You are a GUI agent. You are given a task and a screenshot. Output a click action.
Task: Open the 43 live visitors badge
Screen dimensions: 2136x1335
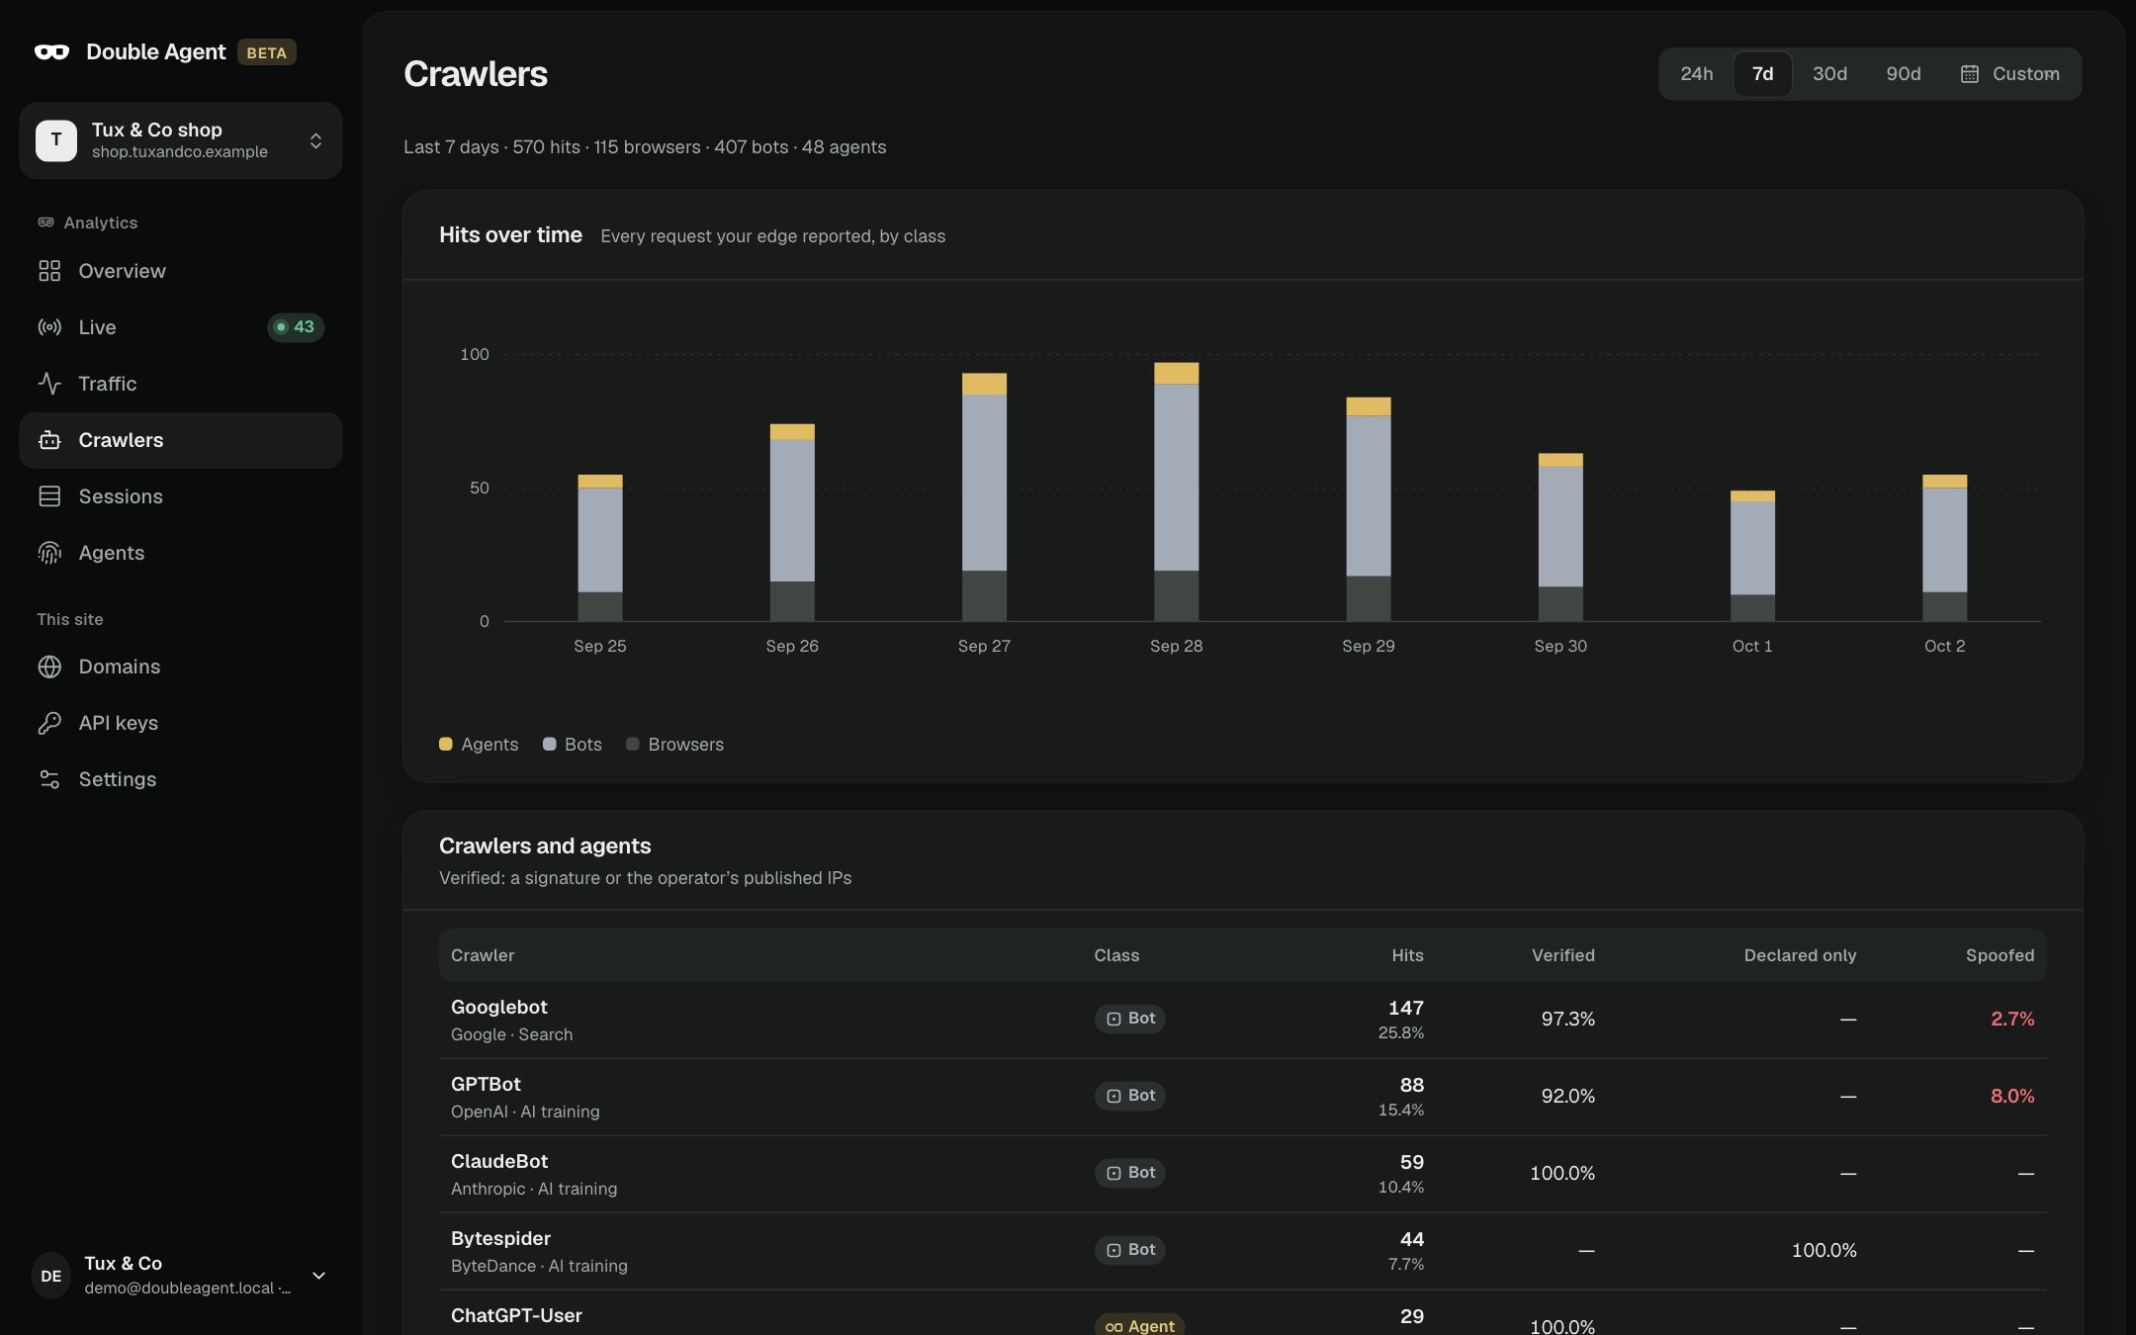[296, 327]
